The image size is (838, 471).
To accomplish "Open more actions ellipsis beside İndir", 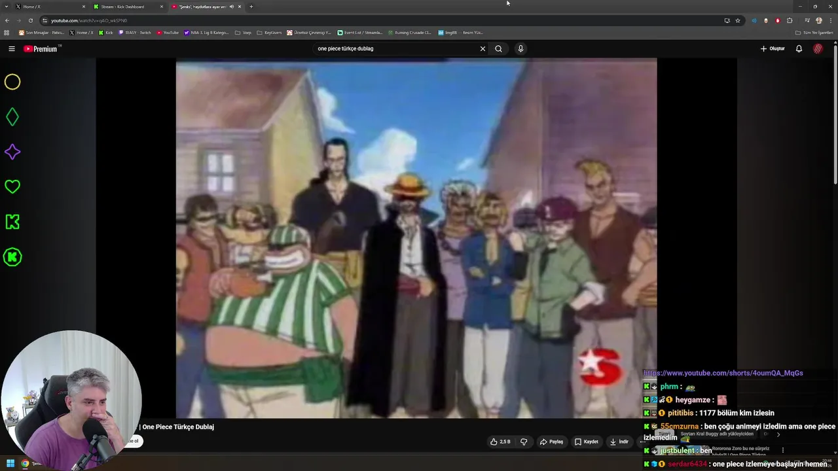I will coord(642,442).
